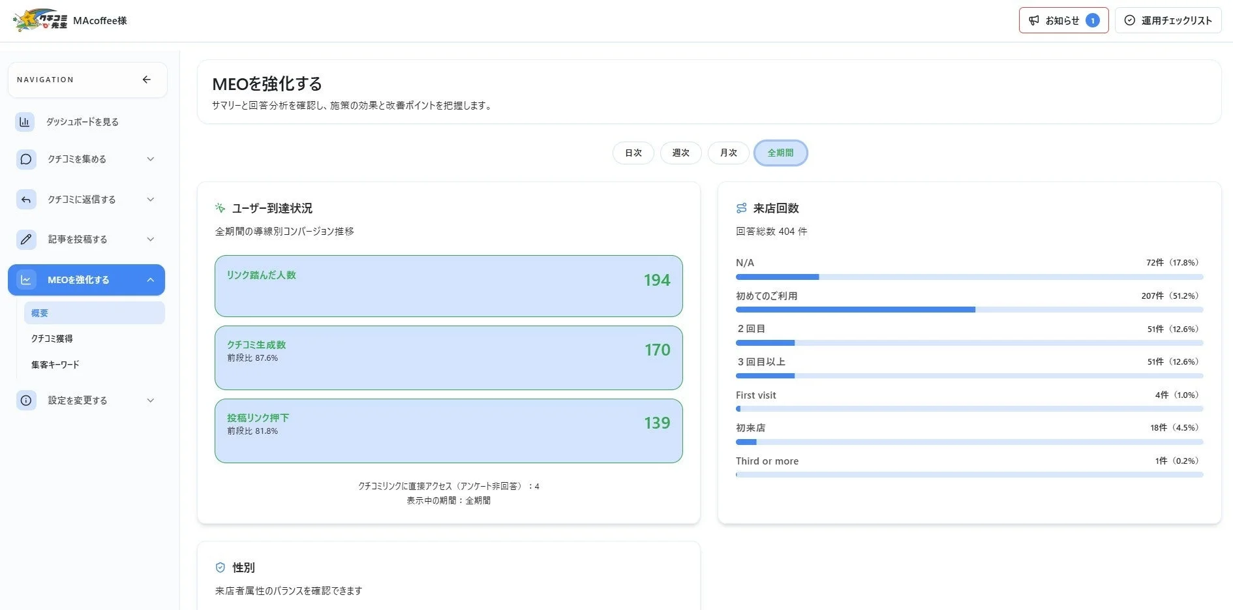Open the 概要 submenu item
Image resolution: width=1233 pixels, height=610 pixels.
[95, 313]
